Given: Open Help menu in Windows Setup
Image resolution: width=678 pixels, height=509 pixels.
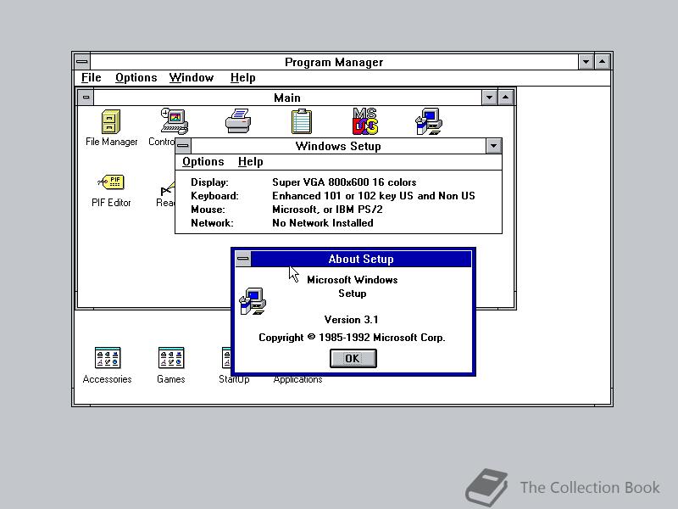Looking at the screenshot, I should (x=250, y=162).
